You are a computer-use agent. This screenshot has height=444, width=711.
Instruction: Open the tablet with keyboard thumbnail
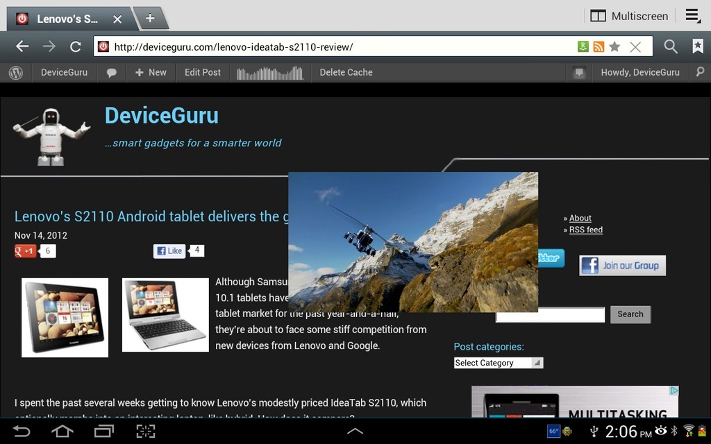(x=165, y=315)
